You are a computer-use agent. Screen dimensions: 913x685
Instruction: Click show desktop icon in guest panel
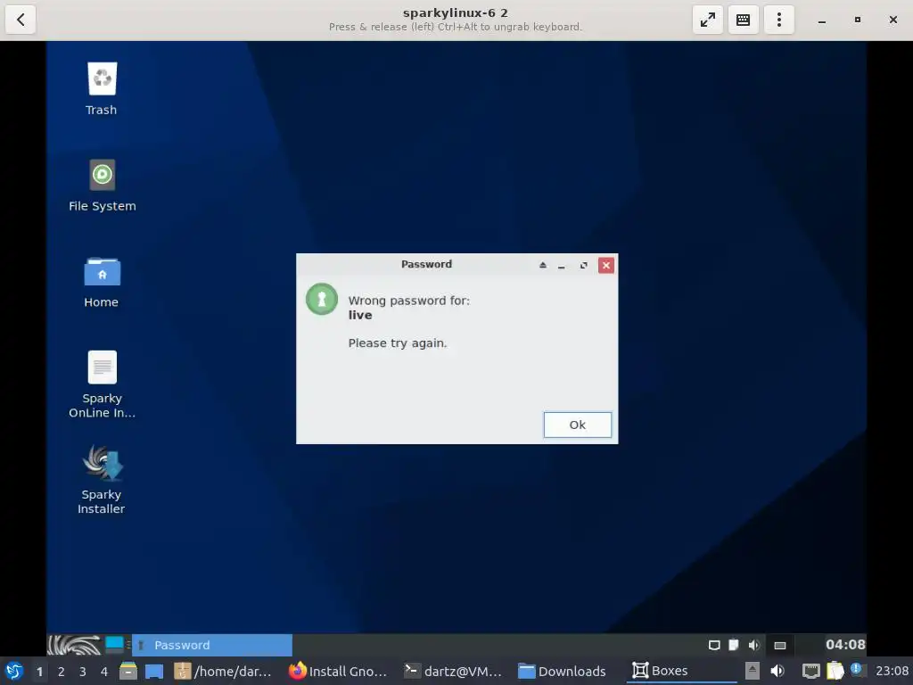tap(114, 644)
